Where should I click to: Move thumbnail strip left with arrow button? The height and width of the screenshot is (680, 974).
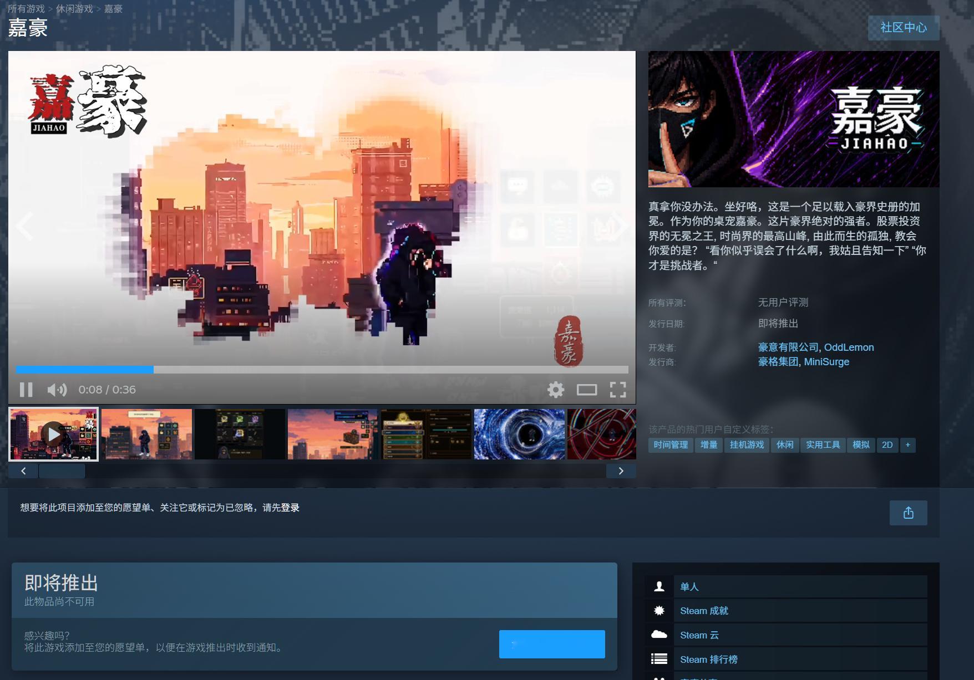(x=23, y=471)
